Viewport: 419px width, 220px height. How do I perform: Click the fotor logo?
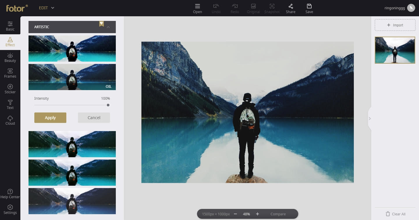point(17,8)
